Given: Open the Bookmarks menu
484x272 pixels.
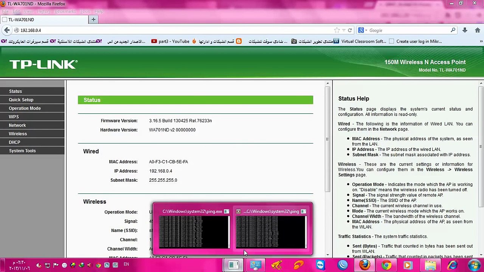Looking at the screenshot, I should [x=65, y=11].
